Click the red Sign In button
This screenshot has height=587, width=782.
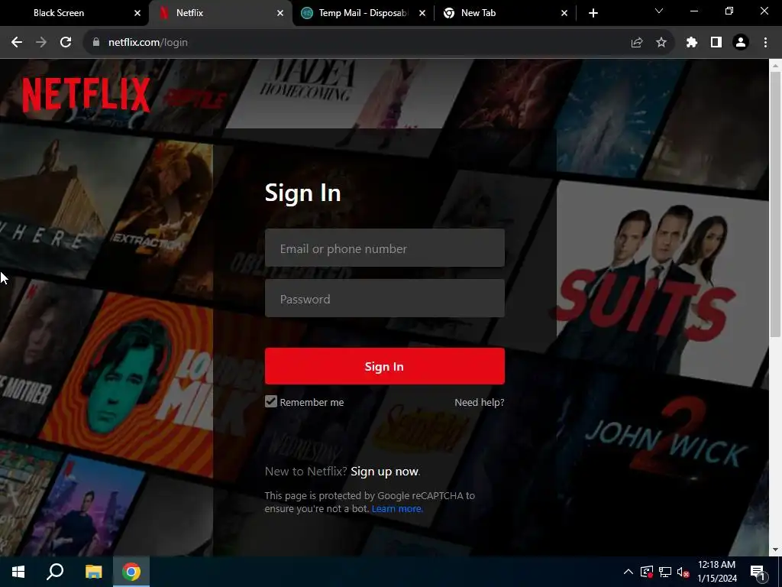click(385, 366)
